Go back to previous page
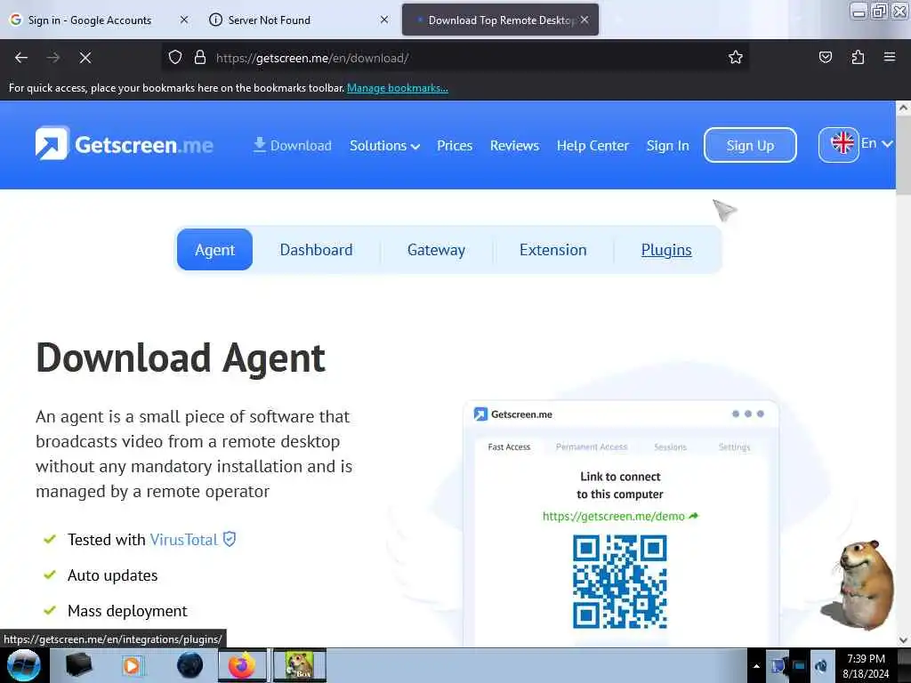Viewport: 911px width, 683px height. point(21,58)
